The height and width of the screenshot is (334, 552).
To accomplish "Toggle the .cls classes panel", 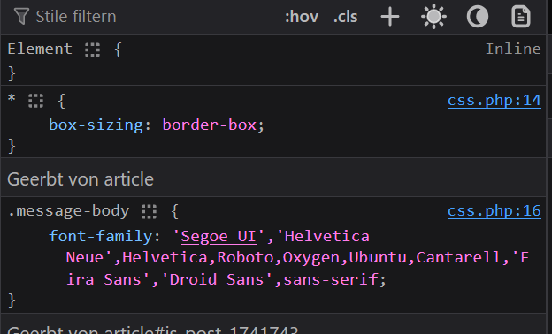I will [x=345, y=17].
